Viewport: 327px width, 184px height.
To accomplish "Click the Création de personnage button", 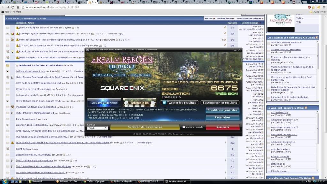I will point(145,127).
